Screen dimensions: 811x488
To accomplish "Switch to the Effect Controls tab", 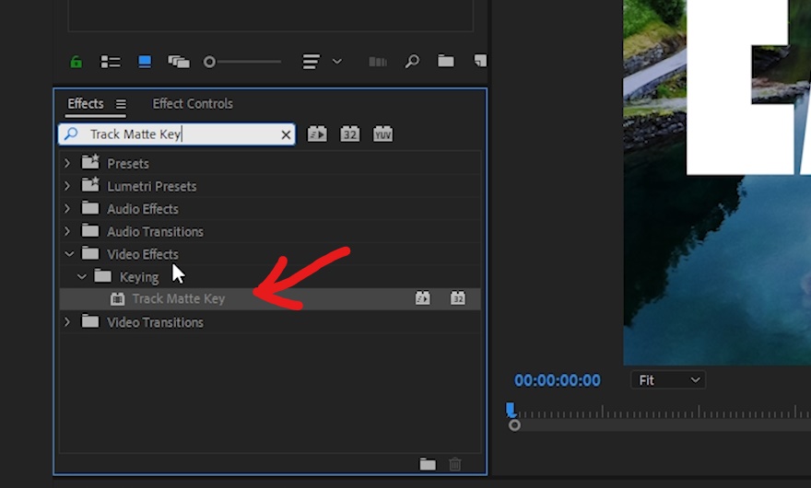I will pyautogui.click(x=193, y=103).
